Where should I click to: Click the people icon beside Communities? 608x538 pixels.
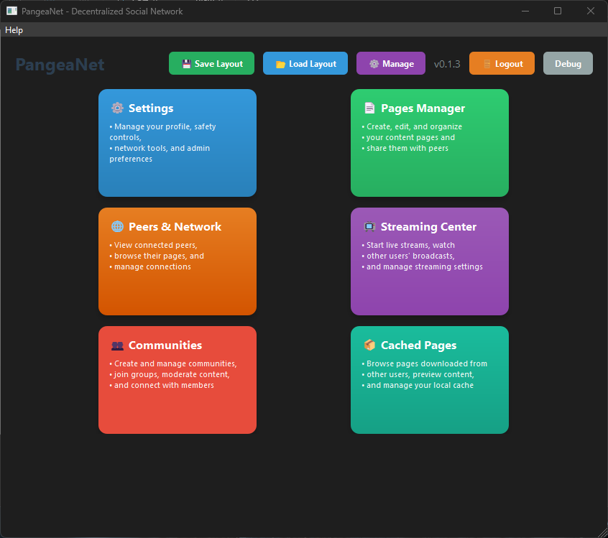click(117, 345)
